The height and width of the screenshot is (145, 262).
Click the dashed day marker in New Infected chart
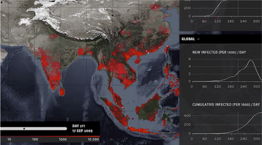tap(238, 71)
